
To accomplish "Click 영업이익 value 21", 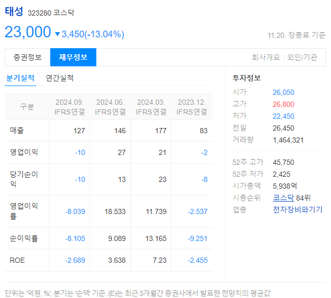I will click(162, 152).
